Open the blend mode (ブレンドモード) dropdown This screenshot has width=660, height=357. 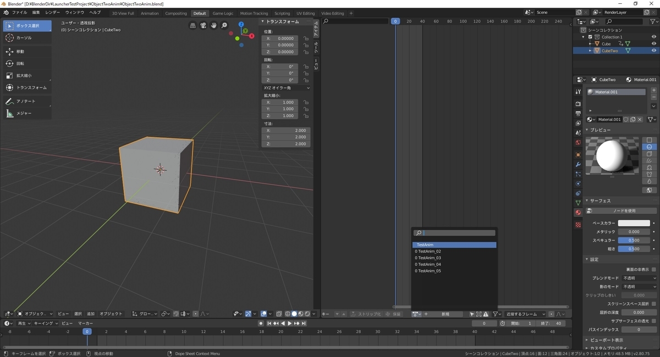[639, 278]
